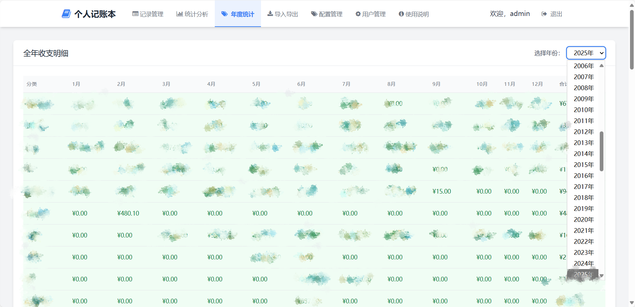This screenshot has height=307, width=635.
Task: Click the year list scrollbar up arrow
Action: 601,66
